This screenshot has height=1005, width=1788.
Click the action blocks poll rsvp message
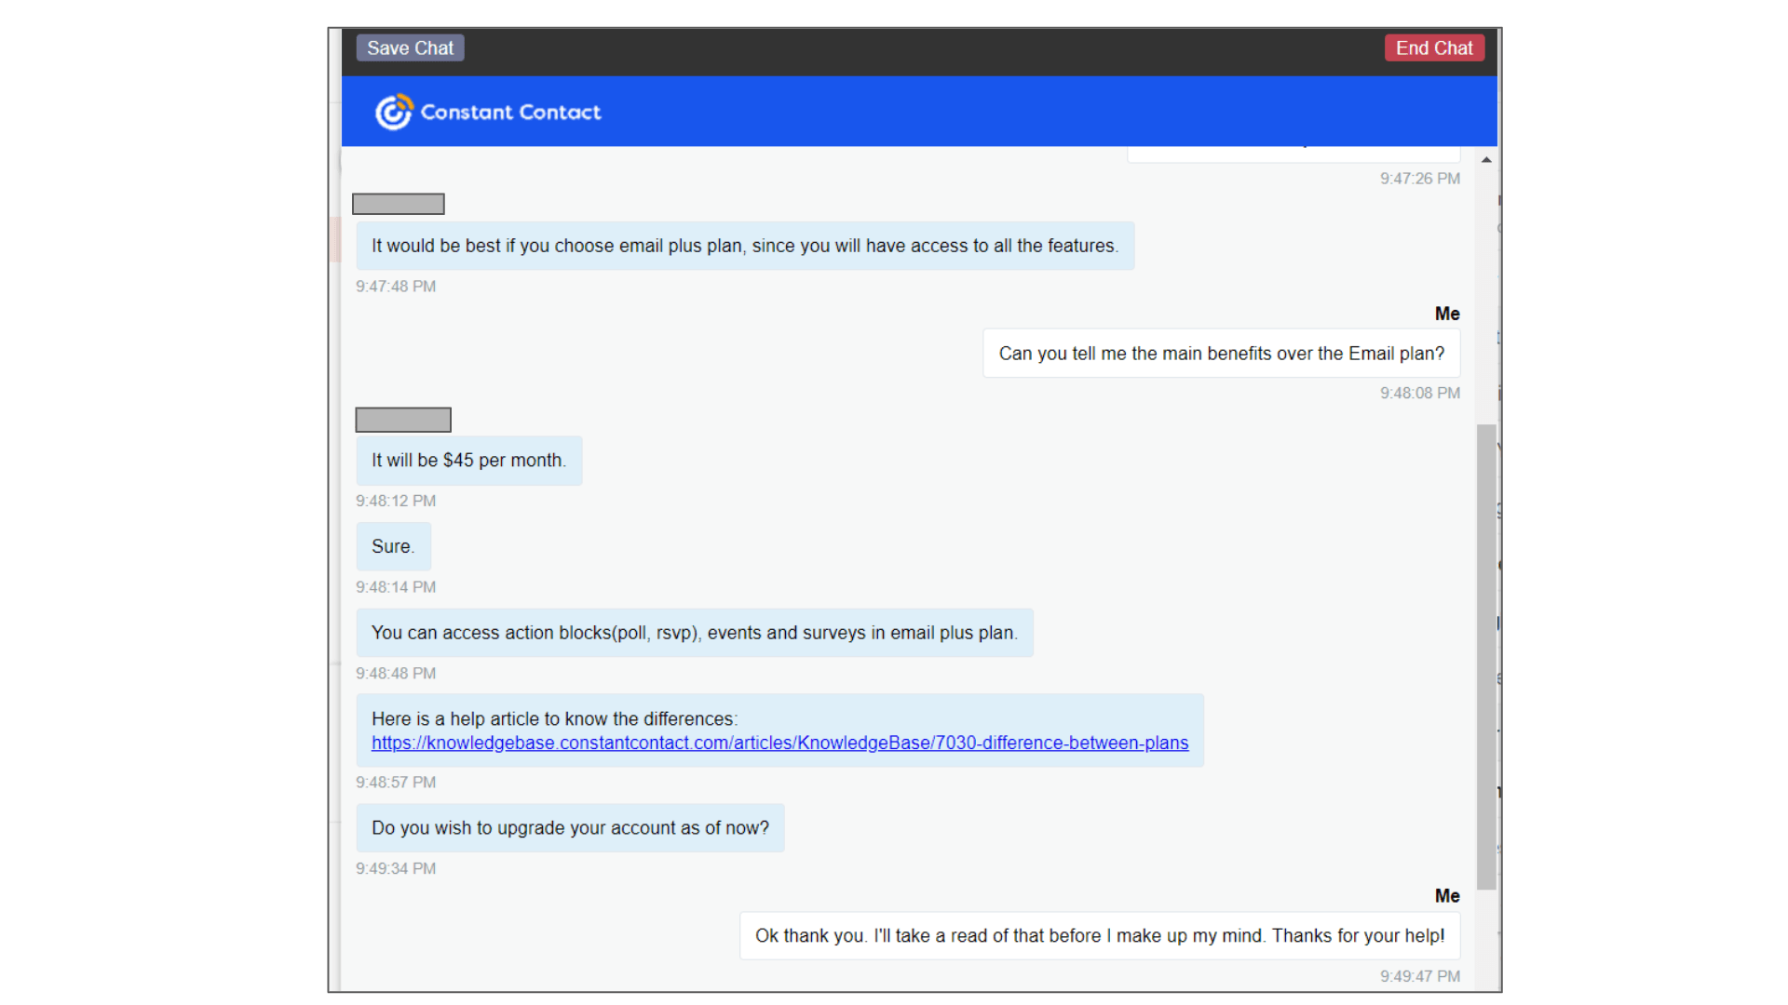[694, 633]
